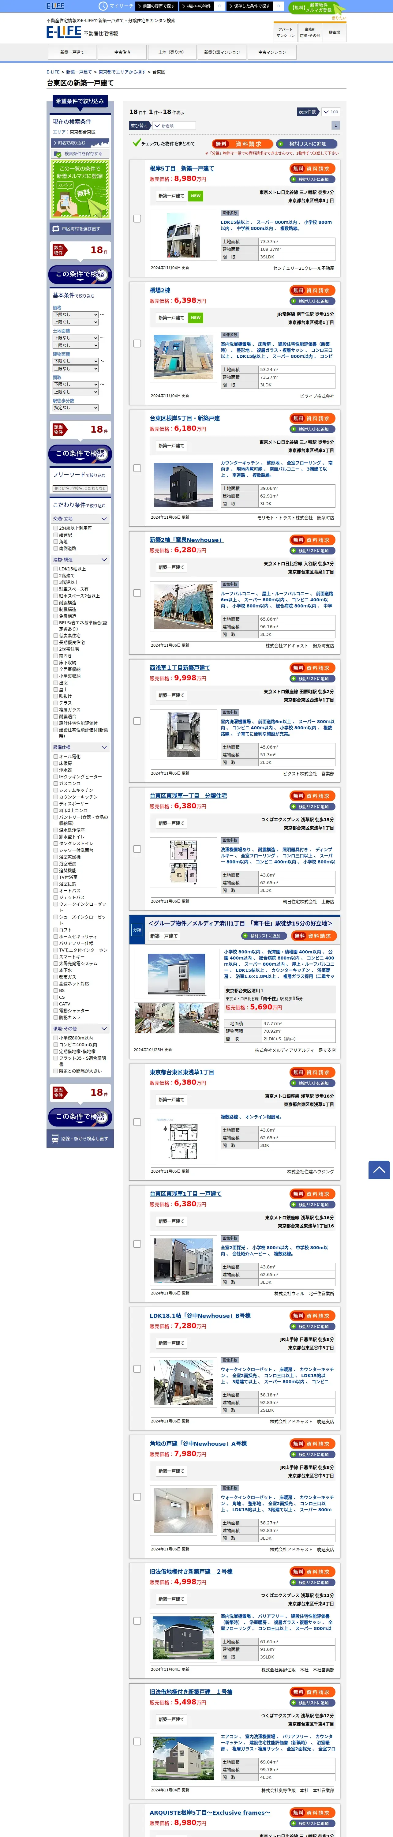Enable LDK15帖以上 filter checkbox
Screen dimensions: 393x1837
56,569
